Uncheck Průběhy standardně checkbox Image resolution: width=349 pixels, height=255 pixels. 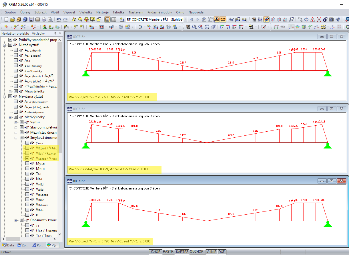(10, 40)
